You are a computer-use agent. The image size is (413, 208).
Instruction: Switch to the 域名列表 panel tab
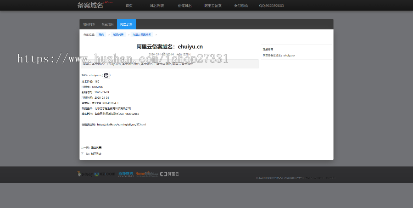point(89,24)
